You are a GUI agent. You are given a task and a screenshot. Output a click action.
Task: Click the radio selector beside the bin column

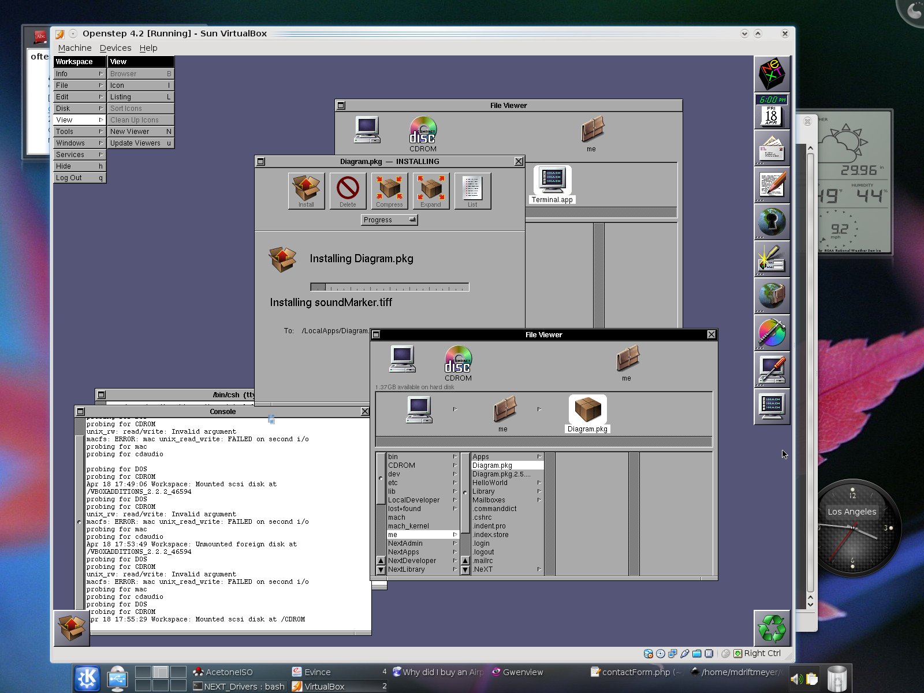click(380, 478)
